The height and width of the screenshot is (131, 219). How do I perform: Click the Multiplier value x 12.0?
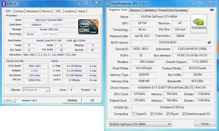(34, 71)
